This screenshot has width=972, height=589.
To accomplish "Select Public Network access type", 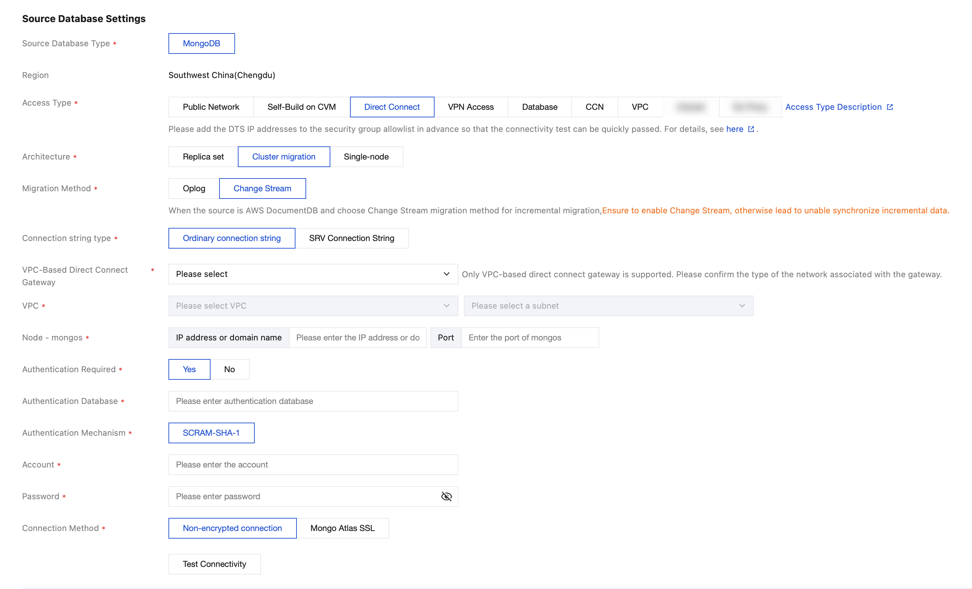I will [x=211, y=107].
